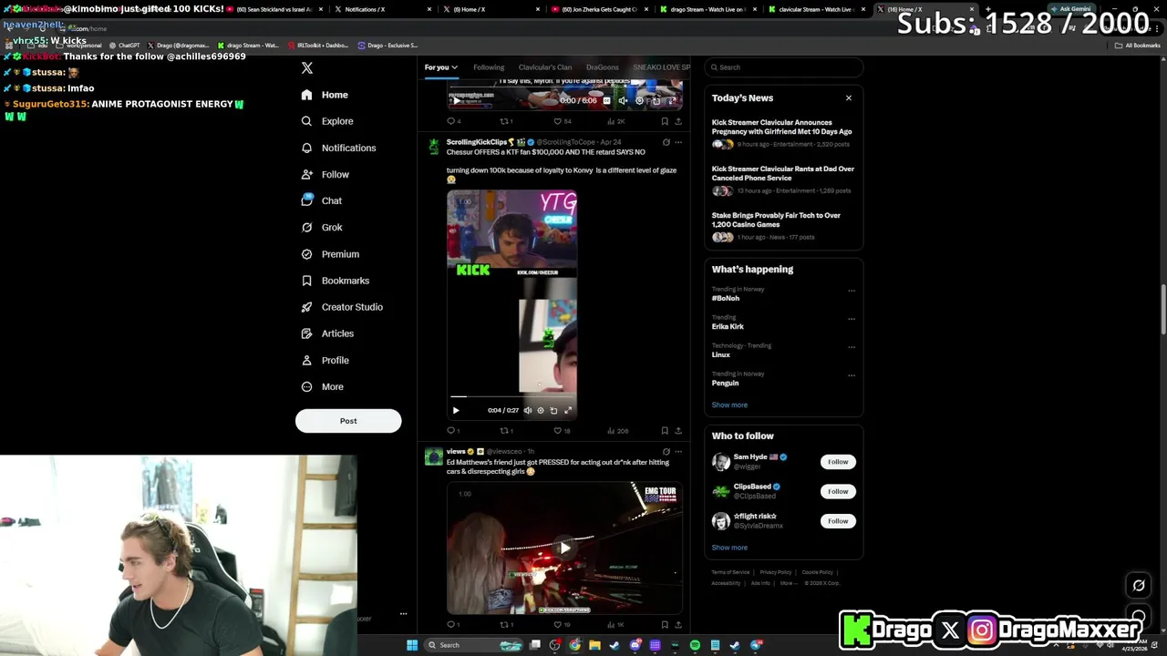Open the Erika Kirk trending topic
This screenshot has width=1167, height=656.
tap(728, 326)
